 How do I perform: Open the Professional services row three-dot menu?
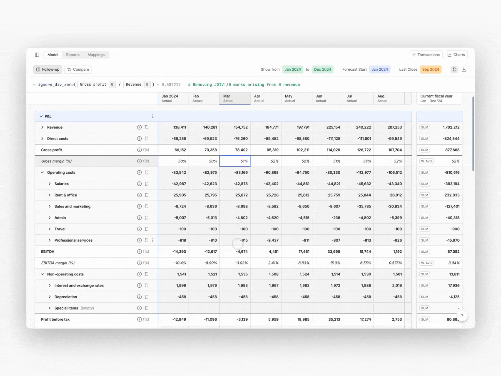pos(153,241)
